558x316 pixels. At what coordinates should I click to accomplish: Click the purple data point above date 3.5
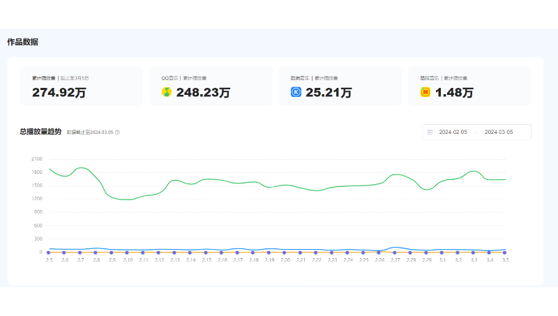504,253
